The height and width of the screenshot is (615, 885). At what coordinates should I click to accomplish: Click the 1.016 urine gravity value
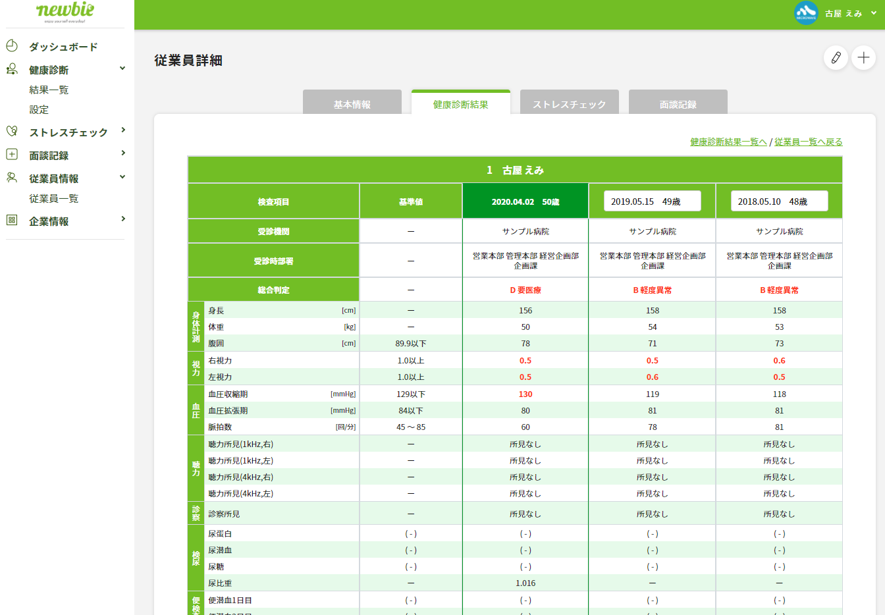point(525,583)
